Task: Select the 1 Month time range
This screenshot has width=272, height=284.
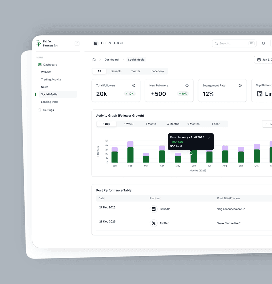Action: (x=151, y=124)
